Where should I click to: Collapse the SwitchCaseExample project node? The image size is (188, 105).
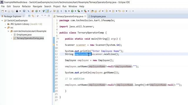(x=2, y=21)
